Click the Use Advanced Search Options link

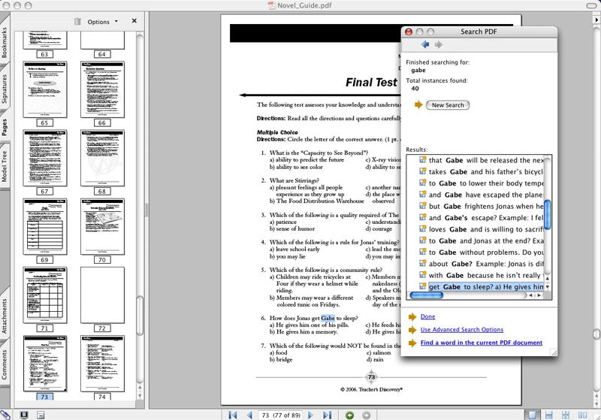(461, 330)
